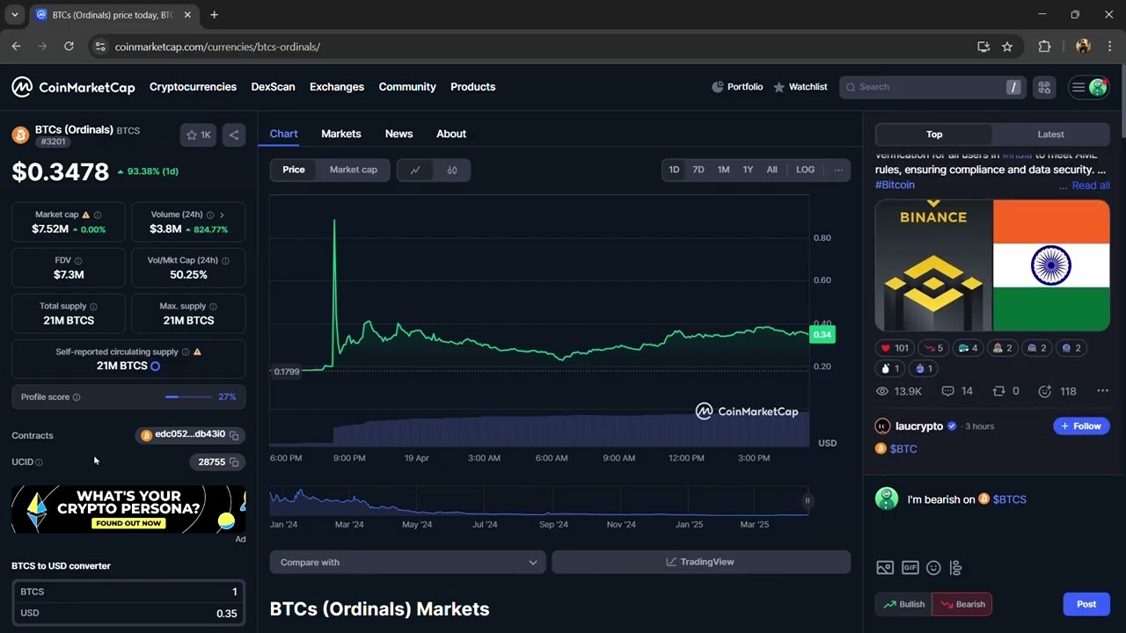Click the Profile score progress bar
The width and height of the screenshot is (1126, 633).
[189, 397]
